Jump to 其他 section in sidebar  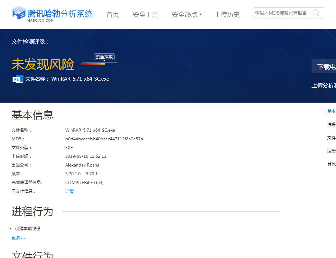point(331,164)
